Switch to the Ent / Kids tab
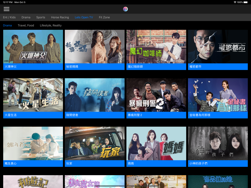Screen dimensions: 251x188 coord(9,17)
